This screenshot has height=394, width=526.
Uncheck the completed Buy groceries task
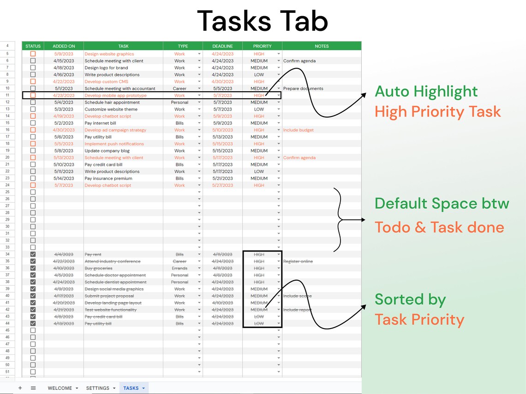[32, 268]
